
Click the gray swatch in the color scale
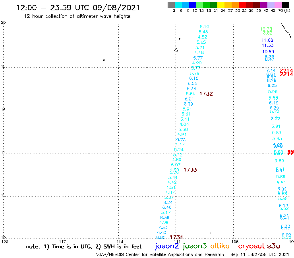(171, 5)
